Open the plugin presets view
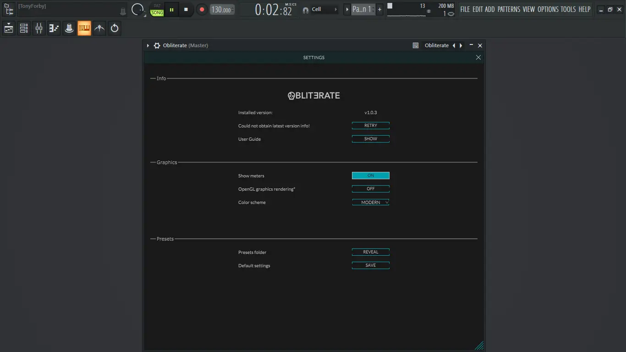This screenshot has width=626, height=352. tap(415, 45)
